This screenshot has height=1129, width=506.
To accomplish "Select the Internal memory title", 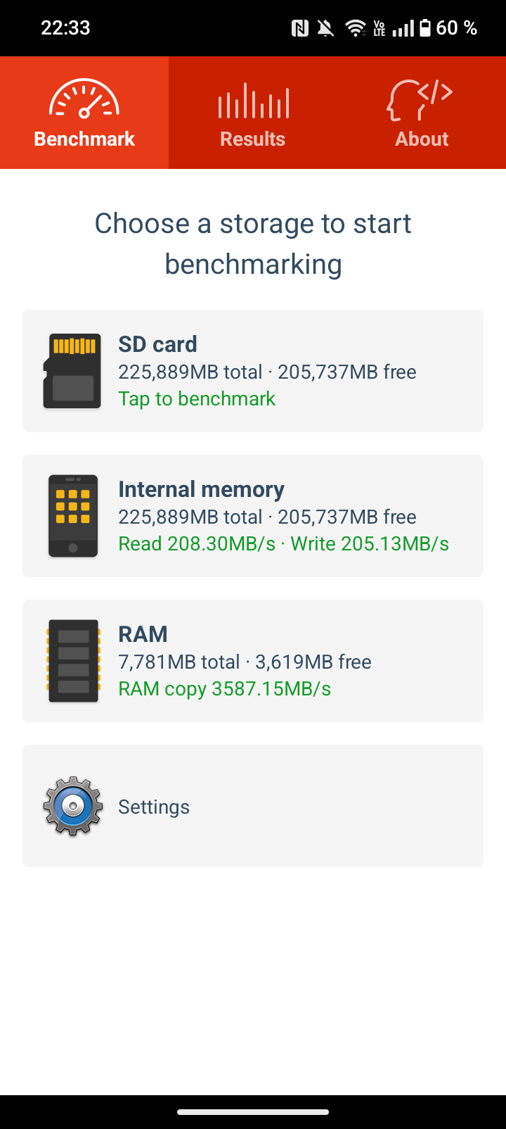I will [x=201, y=489].
